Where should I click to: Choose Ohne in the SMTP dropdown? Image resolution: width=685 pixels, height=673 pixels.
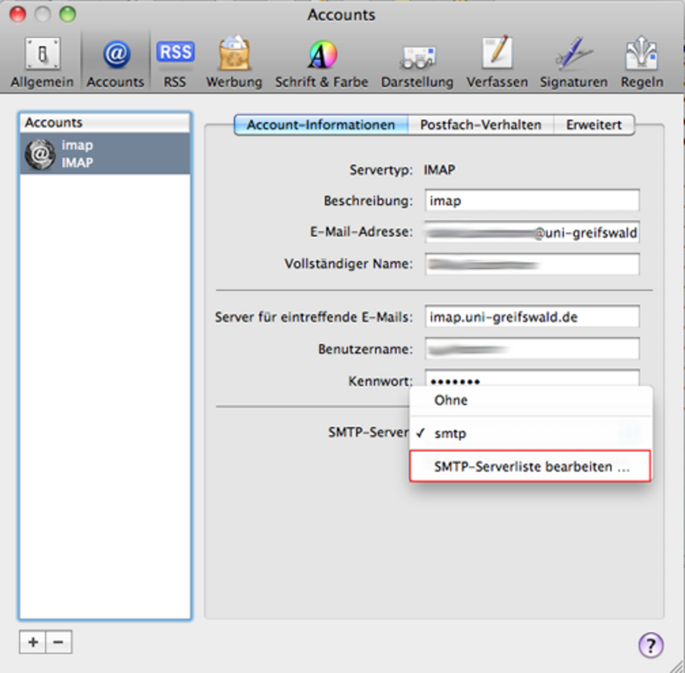(451, 400)
